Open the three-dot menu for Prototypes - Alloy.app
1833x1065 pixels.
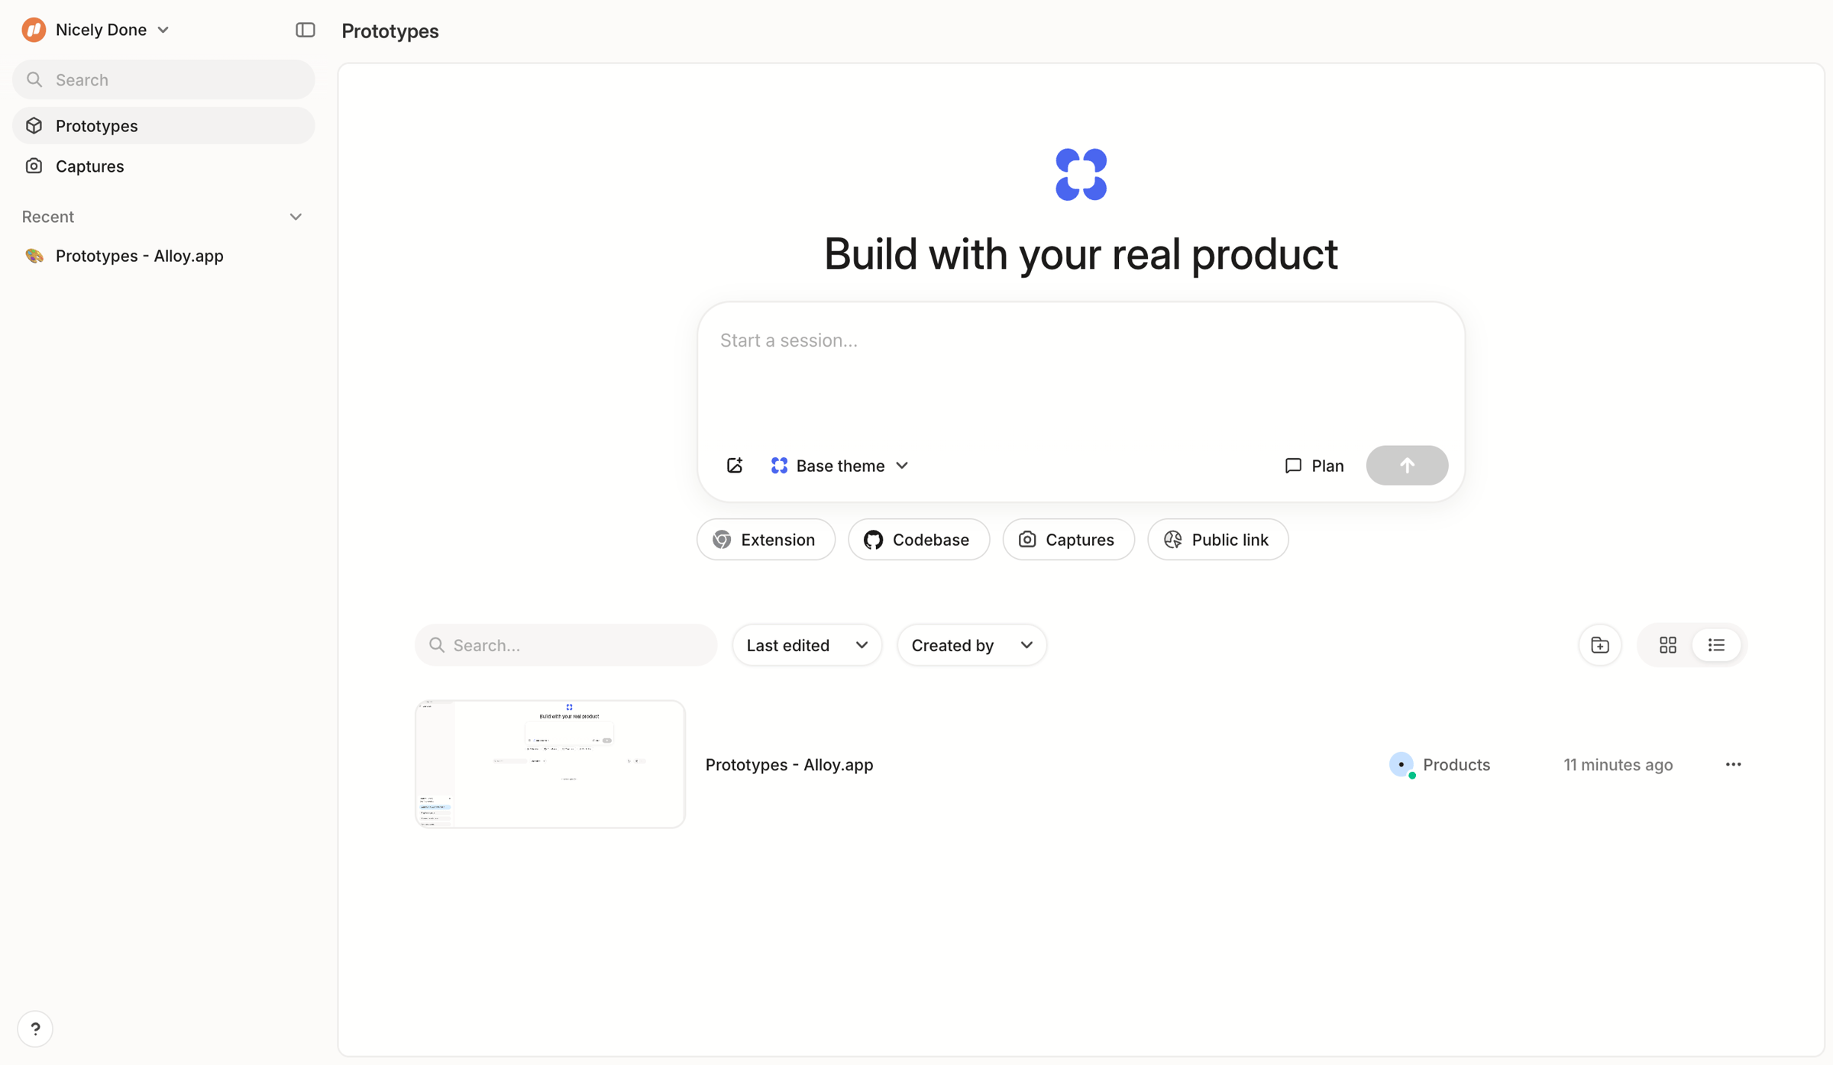[x=1733, y=764]
